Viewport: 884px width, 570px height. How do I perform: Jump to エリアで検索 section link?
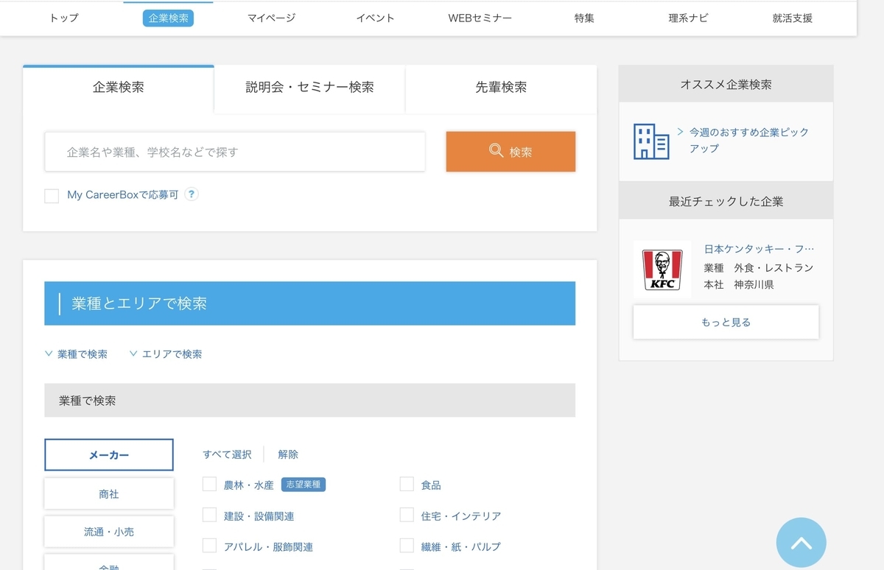pos(166,354)
